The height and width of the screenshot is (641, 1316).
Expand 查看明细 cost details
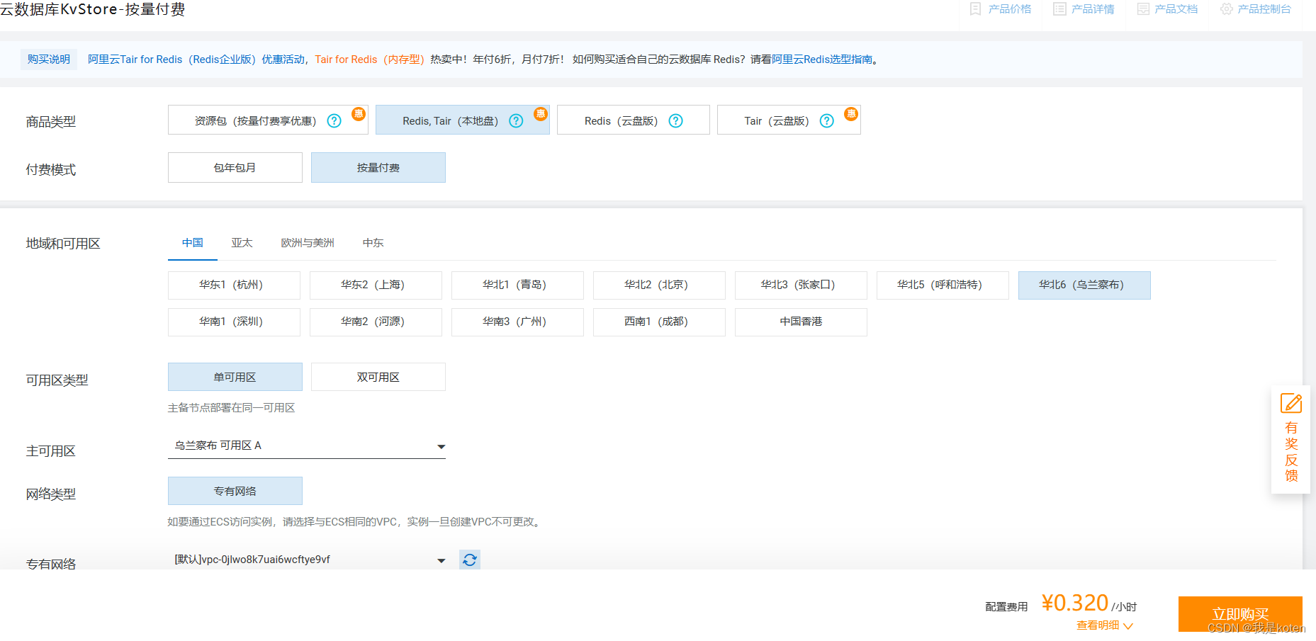pos(1105,625)
